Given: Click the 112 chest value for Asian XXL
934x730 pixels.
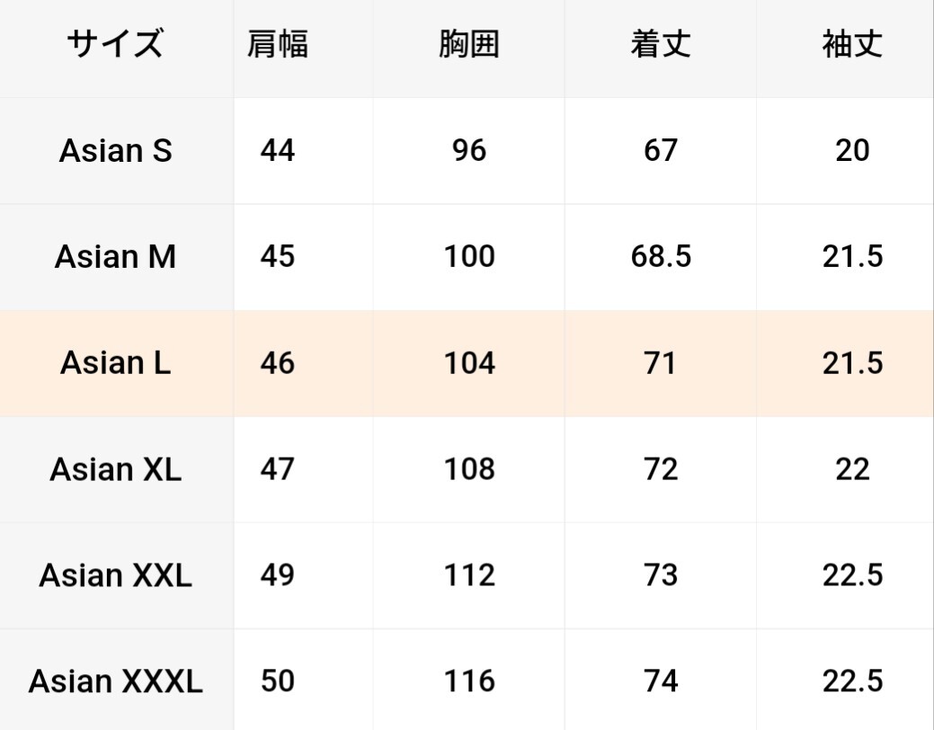Looking at the screenshot, I should 468,575.
